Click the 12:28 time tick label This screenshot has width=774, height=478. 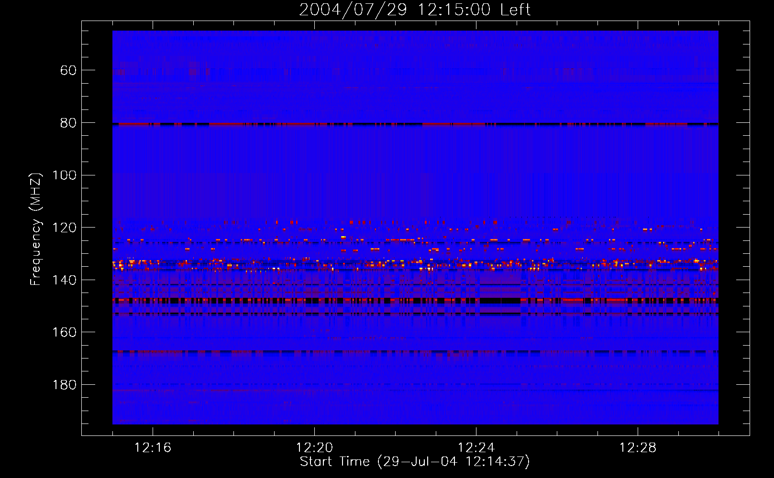tap(638, 447)
